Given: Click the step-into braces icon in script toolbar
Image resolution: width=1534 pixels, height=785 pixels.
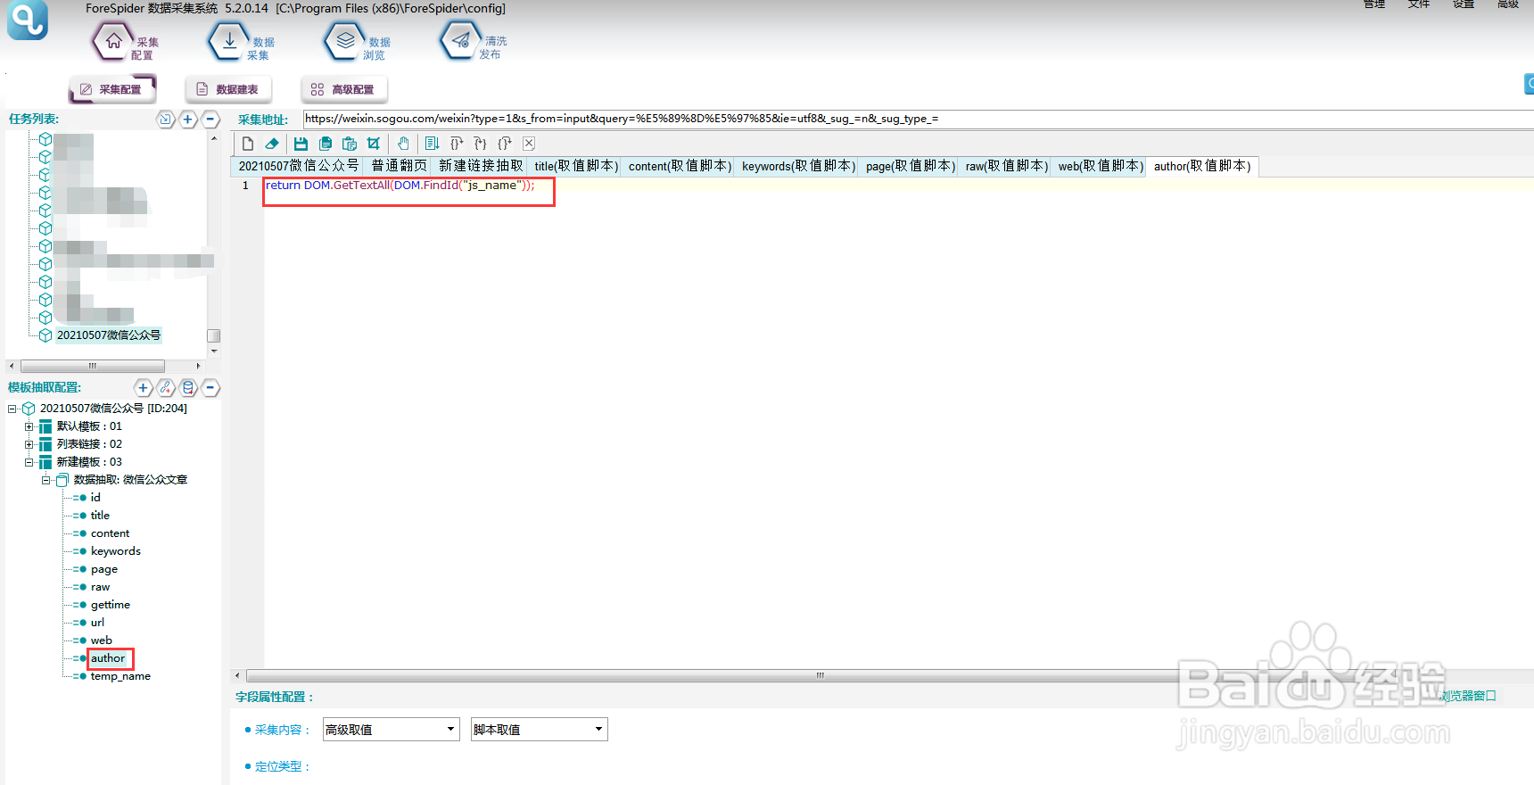Looking at the screenshot, I should pyautogui.click(x=481, y=144).
